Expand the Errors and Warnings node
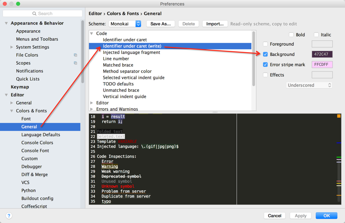Viewport: 345px width, 223px height. [92, 109]
